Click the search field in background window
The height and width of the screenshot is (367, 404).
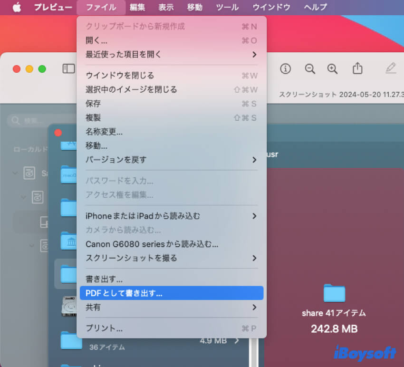click(x=42, y=121)
